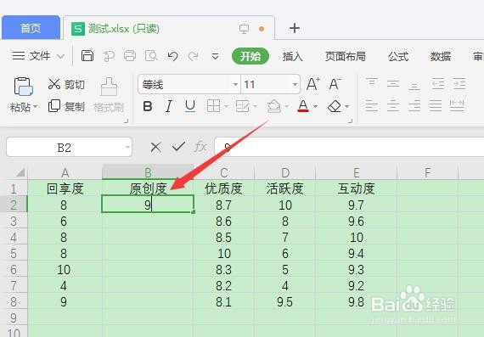The image size is (484, 337).
Task: Click cell containing 回享度
Action: (65, 188)
